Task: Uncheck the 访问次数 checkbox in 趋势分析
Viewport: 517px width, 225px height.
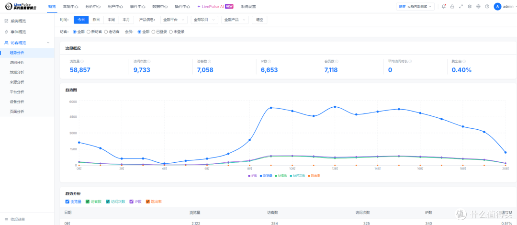Action: pyautogui.click(x=108, y=202)
